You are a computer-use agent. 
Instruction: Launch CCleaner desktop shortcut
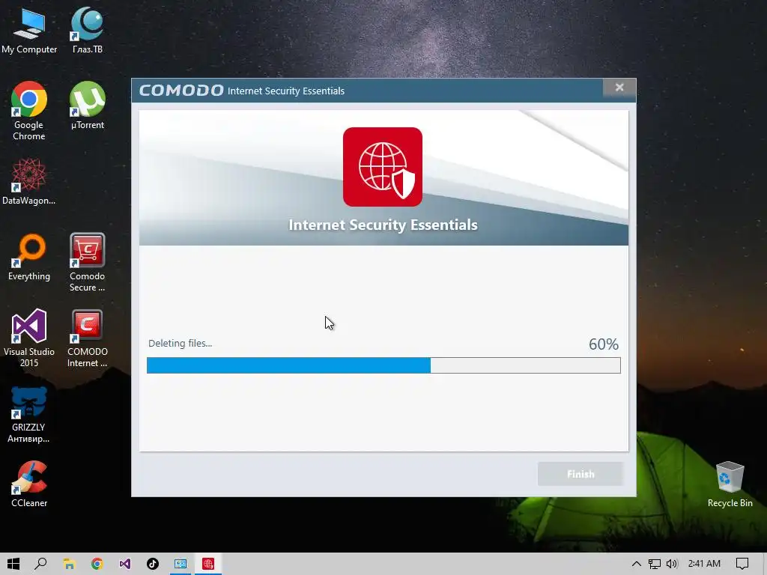pyautogui.click(x=29, y=484)
